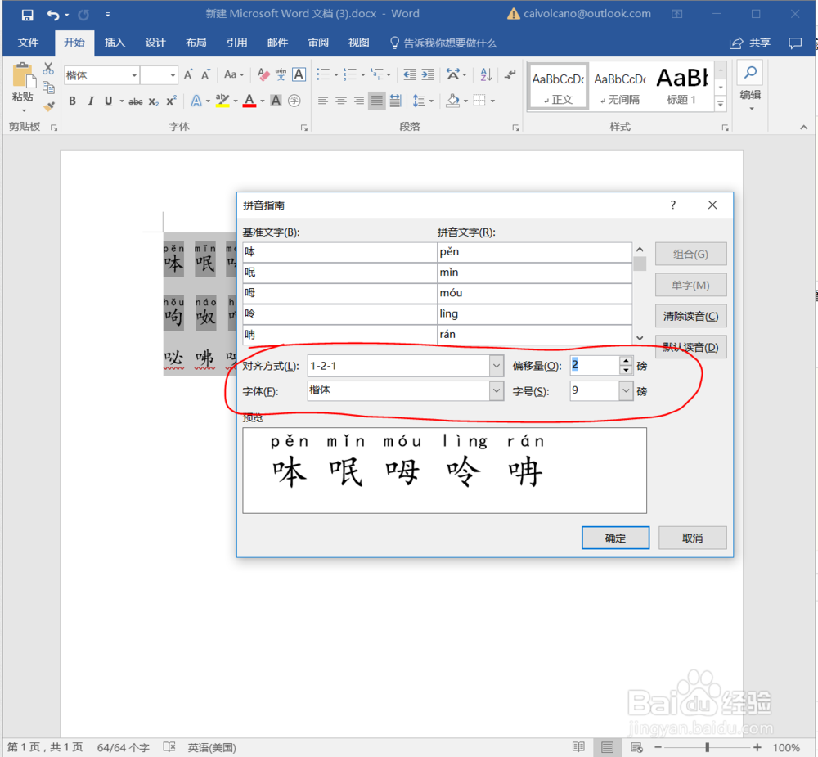Image resolution: width=818 pixels, height=757 pixels.
Task: Decrease paragraph indent
Action: coord(410,74)
